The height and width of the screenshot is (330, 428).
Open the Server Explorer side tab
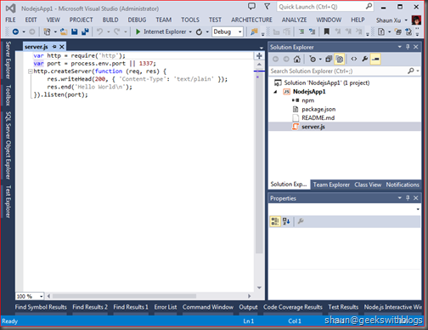(8, 60)
